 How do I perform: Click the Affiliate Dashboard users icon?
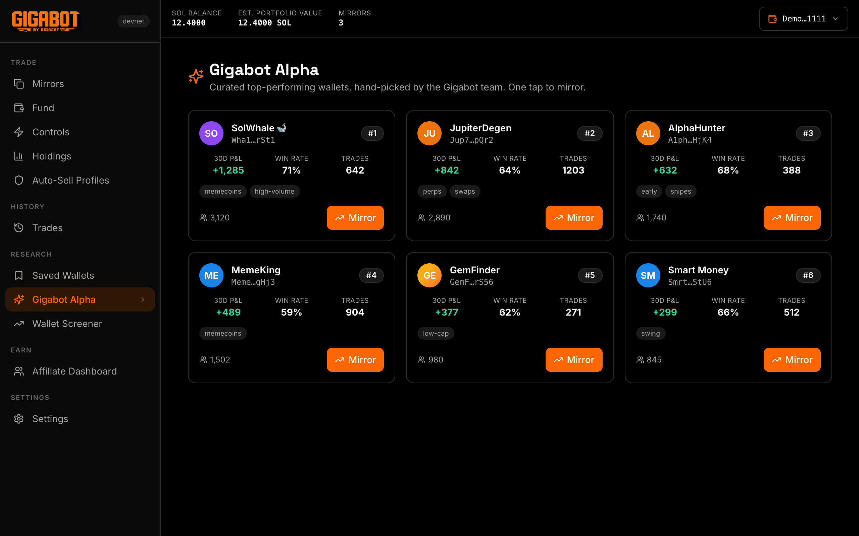[19, 371]
